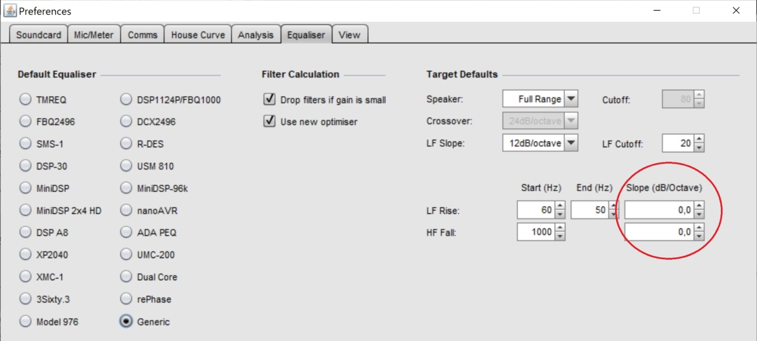Image resolution: width=757 pixels, height=341 pixels.
Task: Click the LF Rise slope field
Action: (660, 210)
